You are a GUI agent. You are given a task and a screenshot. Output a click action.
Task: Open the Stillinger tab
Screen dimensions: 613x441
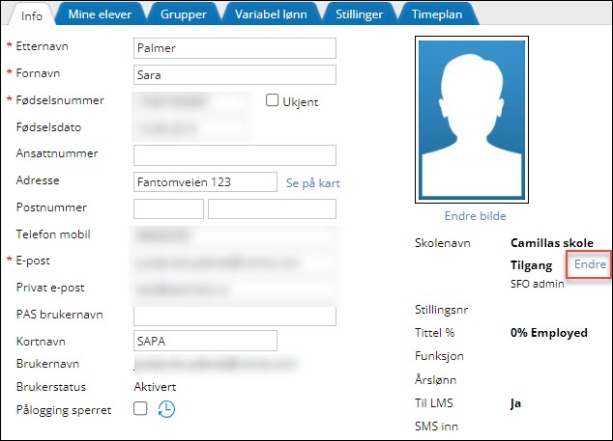click(x=370, y=14)
